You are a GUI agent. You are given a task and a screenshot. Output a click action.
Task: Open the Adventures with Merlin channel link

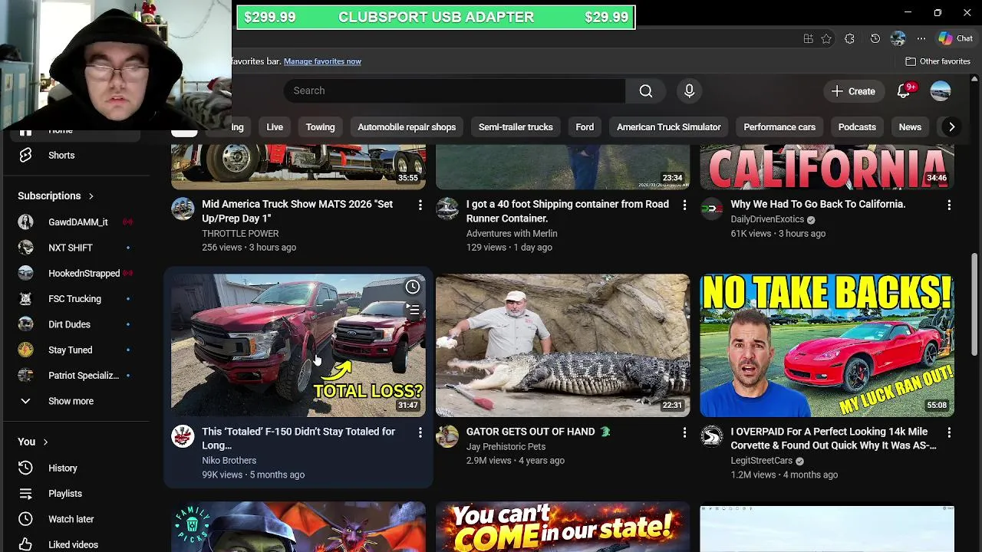click(x=512, y=234)
